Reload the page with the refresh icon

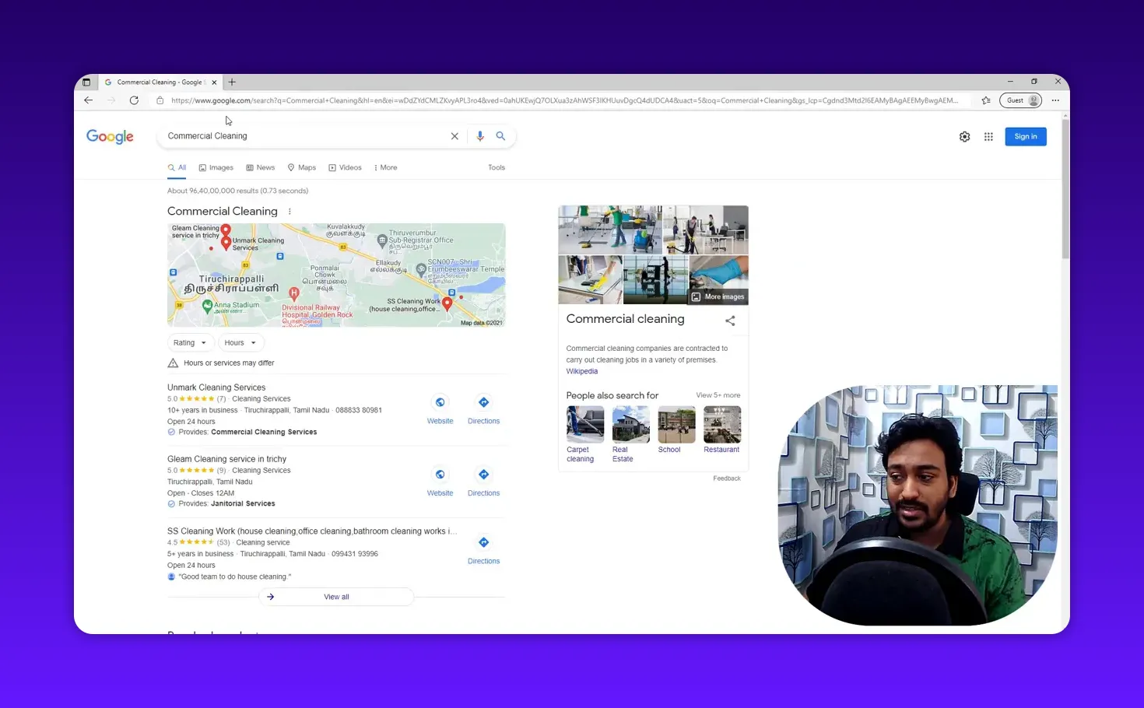click(134, 100)
